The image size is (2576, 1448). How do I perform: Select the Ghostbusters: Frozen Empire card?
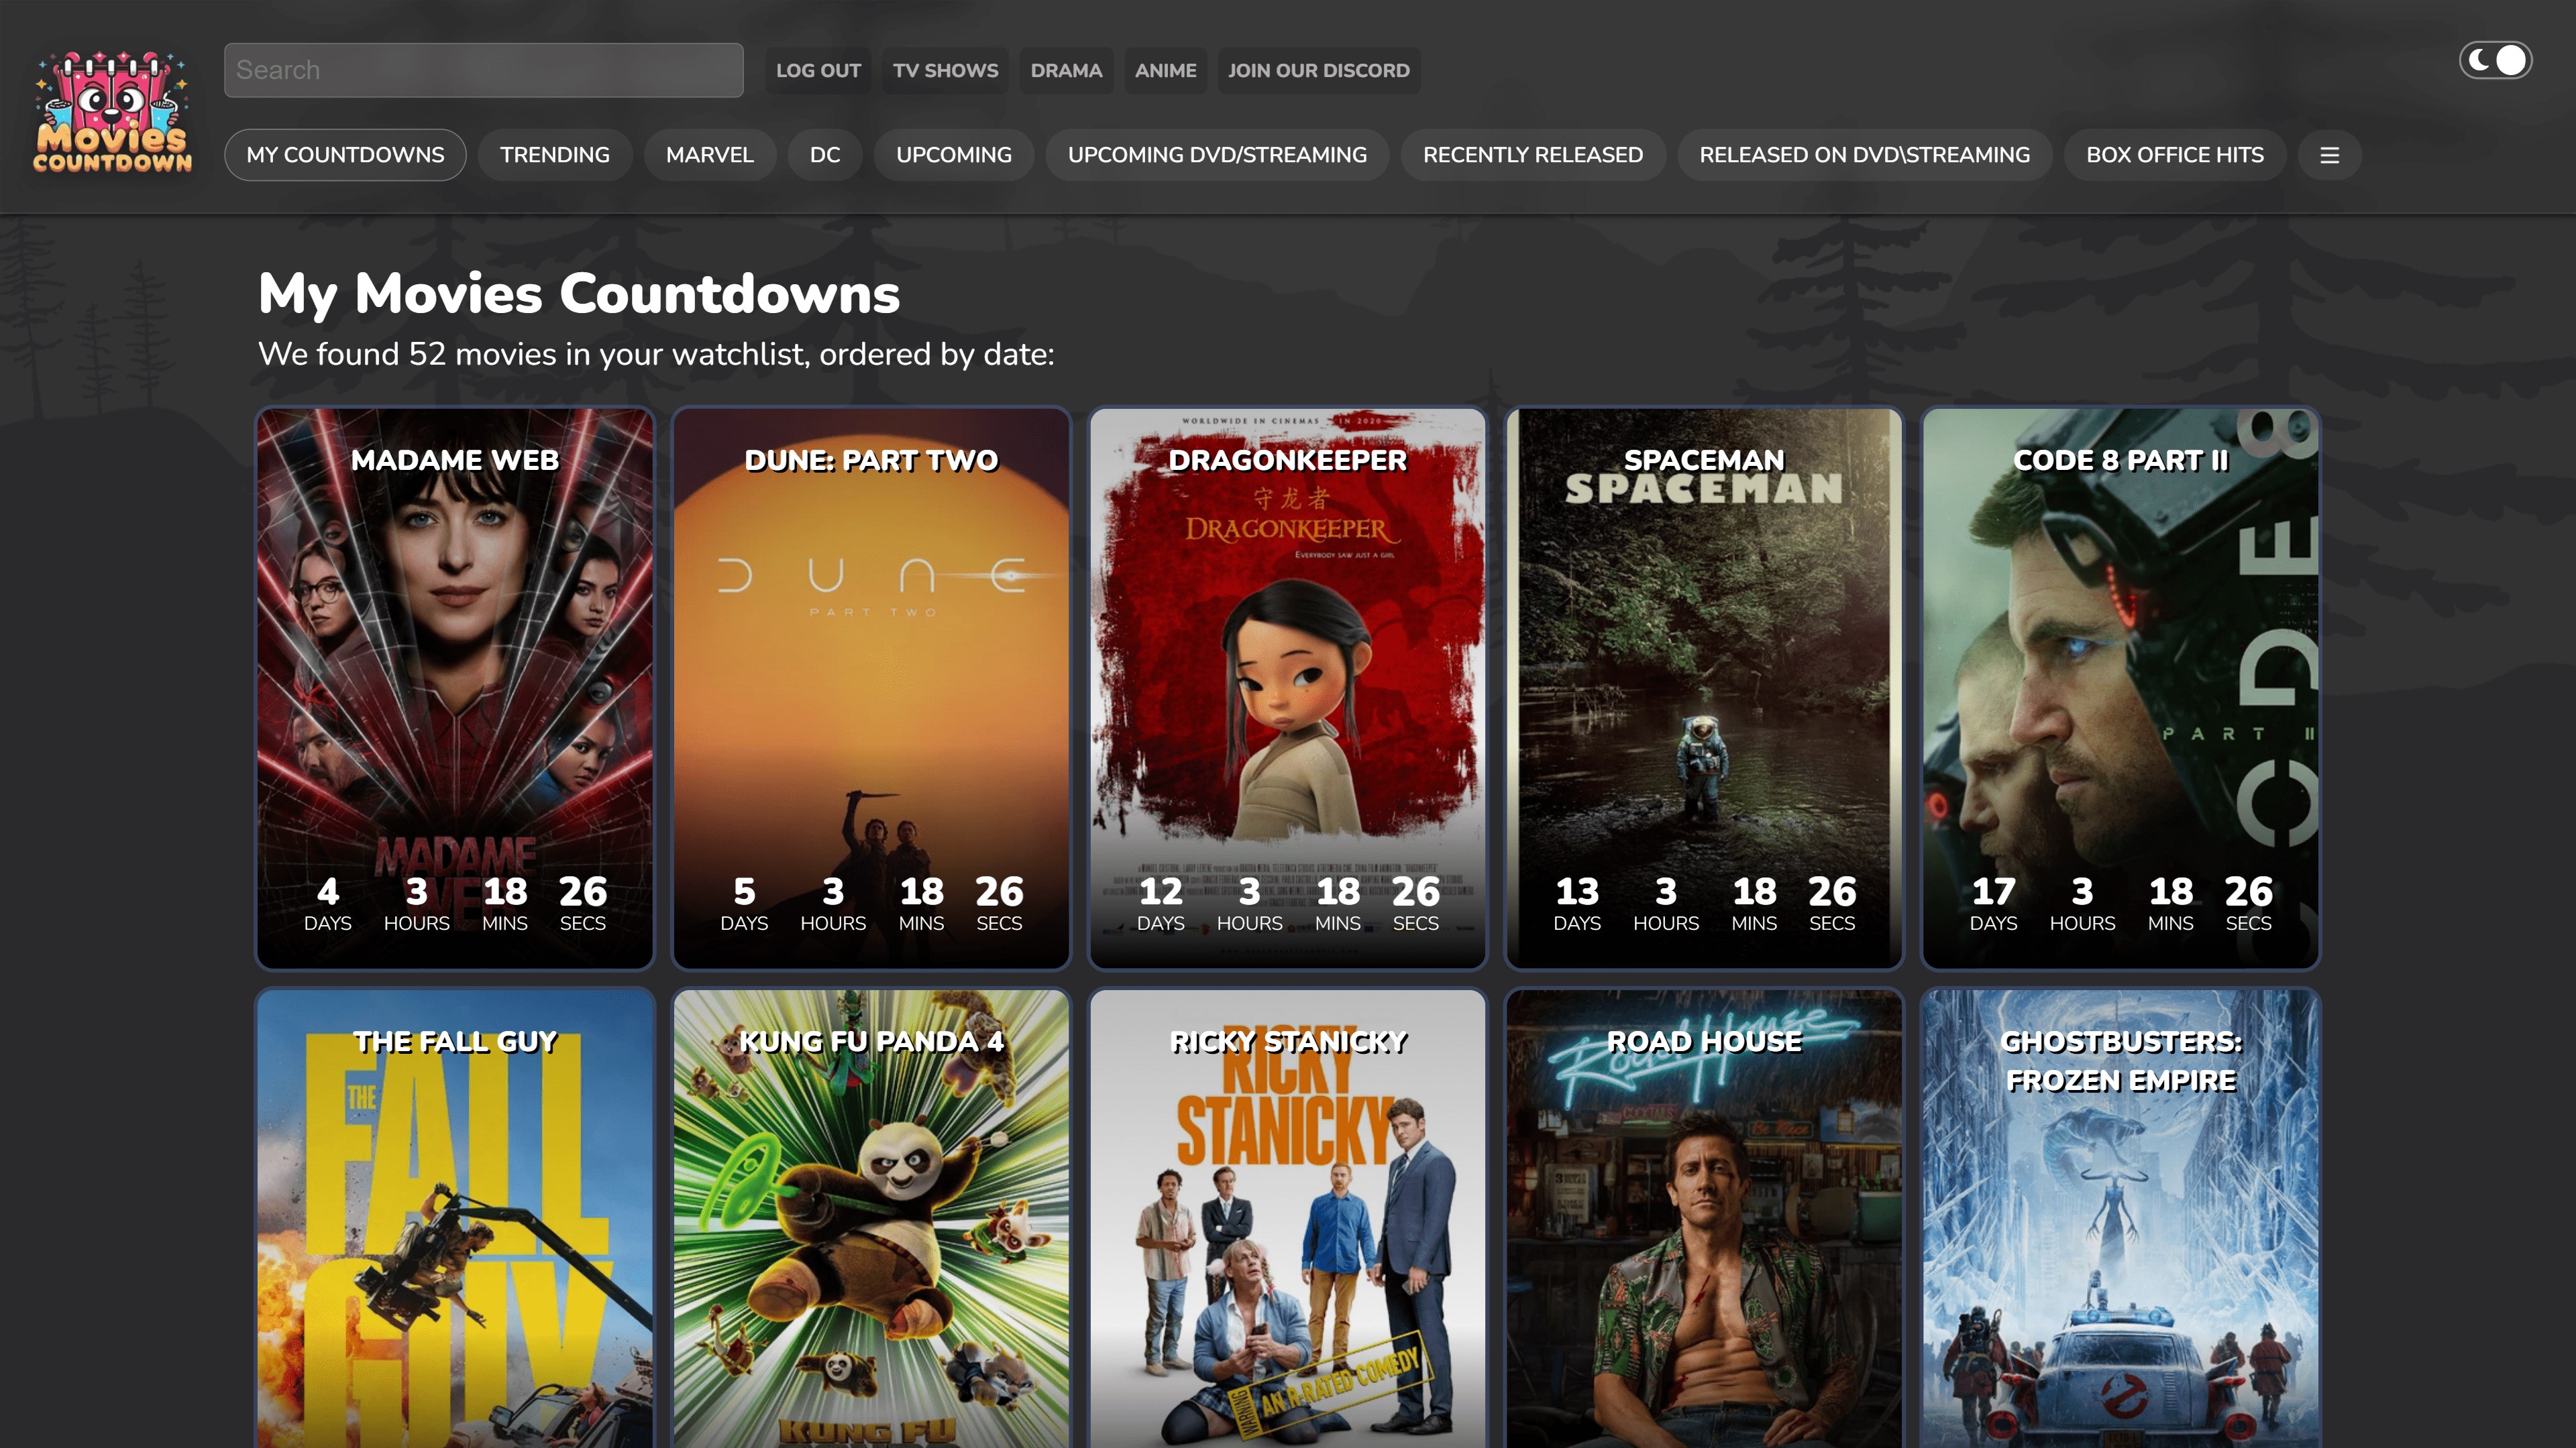pos(2120,1219)
